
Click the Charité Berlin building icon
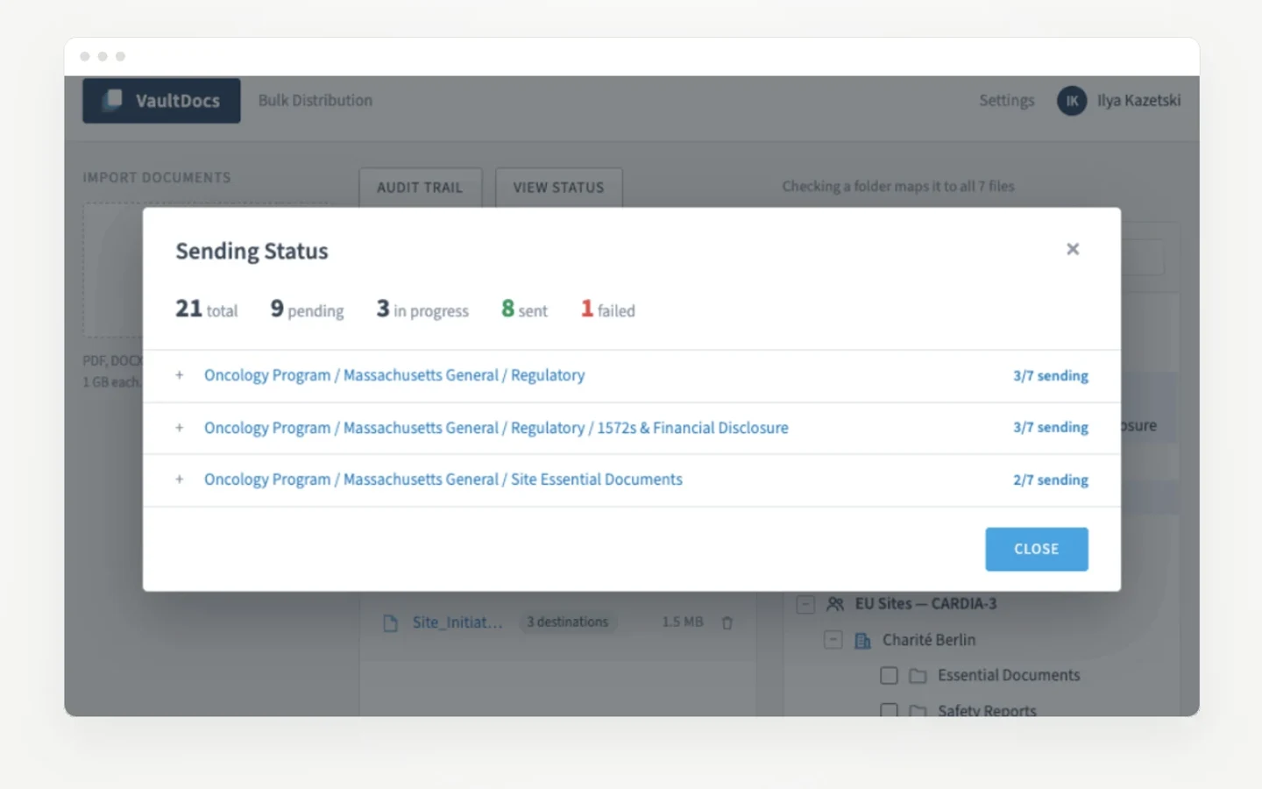tap(862, 641)
